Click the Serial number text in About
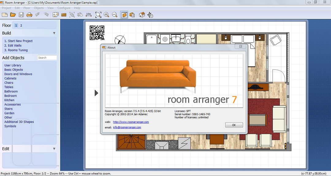 click(x=192, y=114)
